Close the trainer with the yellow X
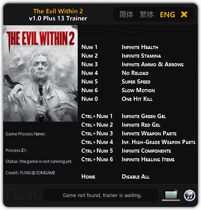 pyautogui.click(x=184, y=15)
